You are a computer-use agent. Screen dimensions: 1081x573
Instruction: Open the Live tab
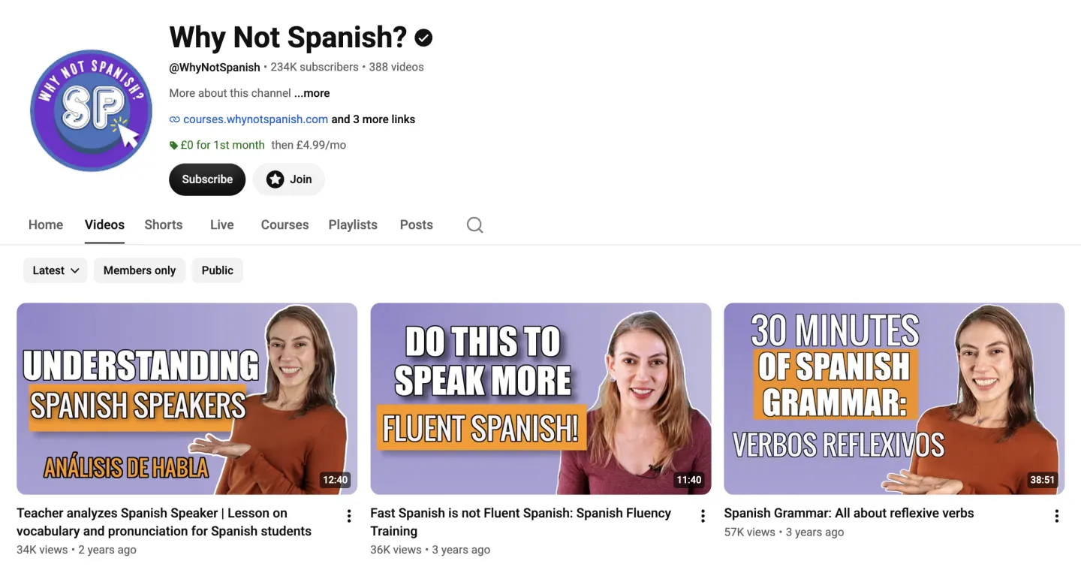click(x=221, y=225)
